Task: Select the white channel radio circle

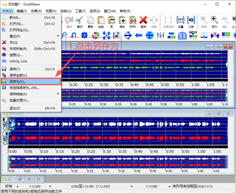Action: click(x=5, y=128)
